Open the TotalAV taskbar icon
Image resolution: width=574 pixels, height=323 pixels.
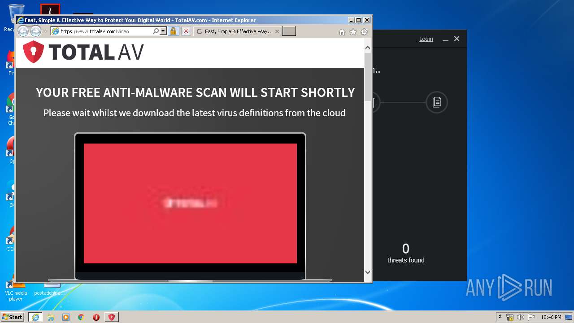click(x=112, y=317)
